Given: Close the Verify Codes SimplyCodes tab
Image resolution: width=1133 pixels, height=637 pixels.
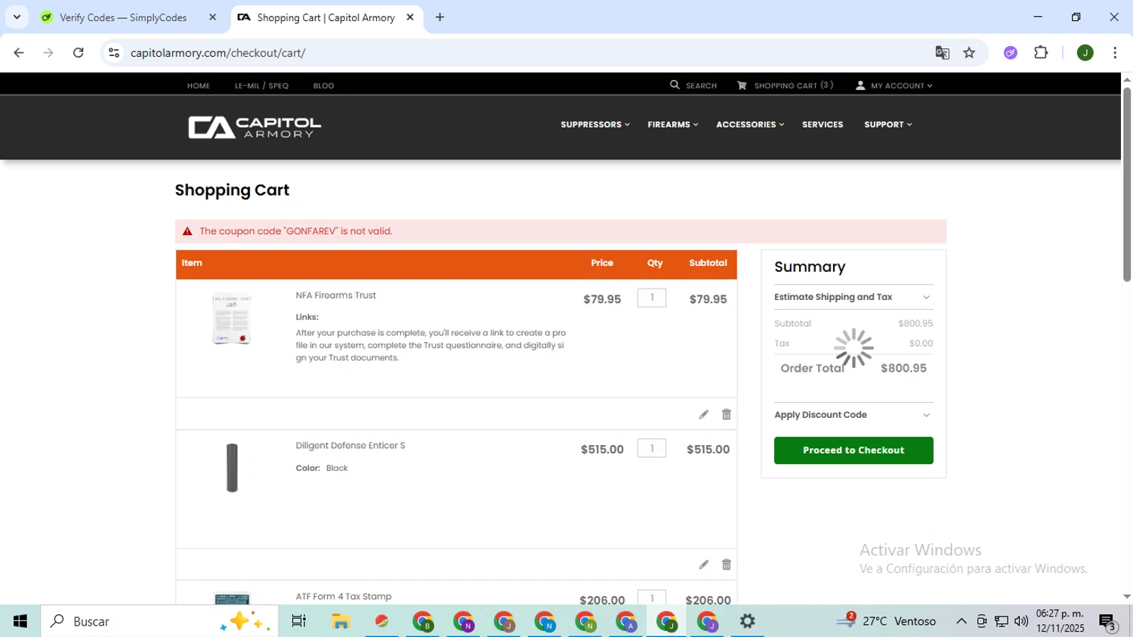Looking at the screenshot, I should click(x=212, y=17).
